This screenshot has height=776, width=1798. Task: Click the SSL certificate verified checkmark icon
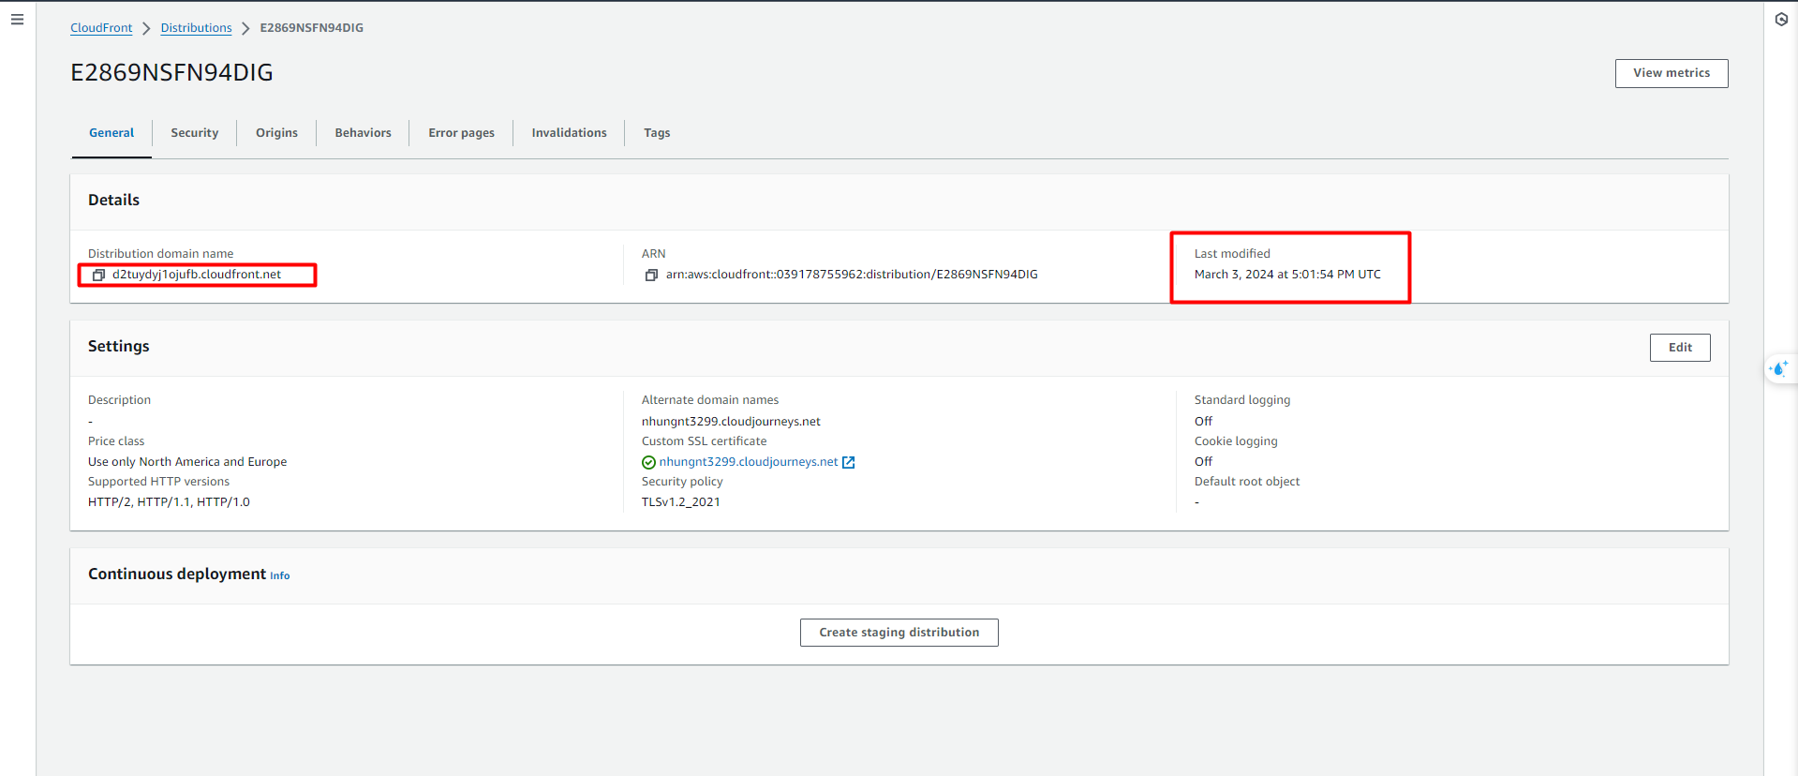coord(648,462)
